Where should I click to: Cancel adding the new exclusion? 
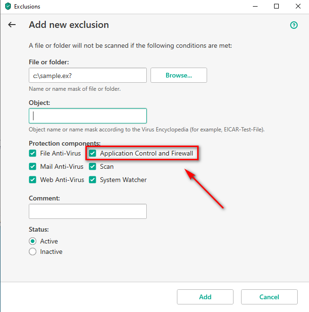click(269, 297)
